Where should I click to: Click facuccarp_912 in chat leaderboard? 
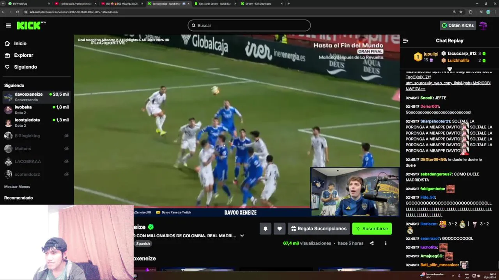pos(462,54)
